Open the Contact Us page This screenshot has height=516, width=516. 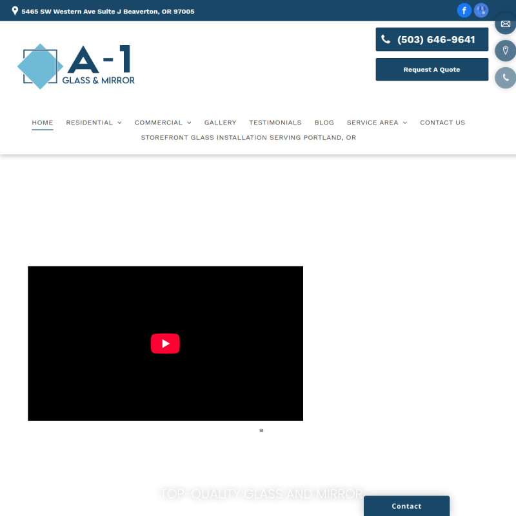[442, 123]
